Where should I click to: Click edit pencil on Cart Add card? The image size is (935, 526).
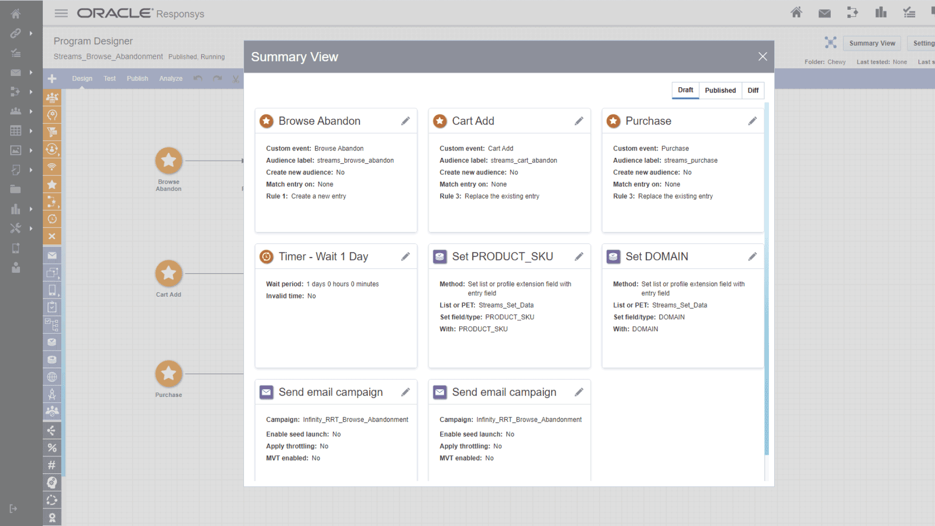click(x=579, y=121)
